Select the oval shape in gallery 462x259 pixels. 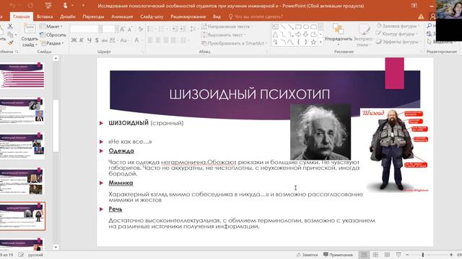pos(306,27)
